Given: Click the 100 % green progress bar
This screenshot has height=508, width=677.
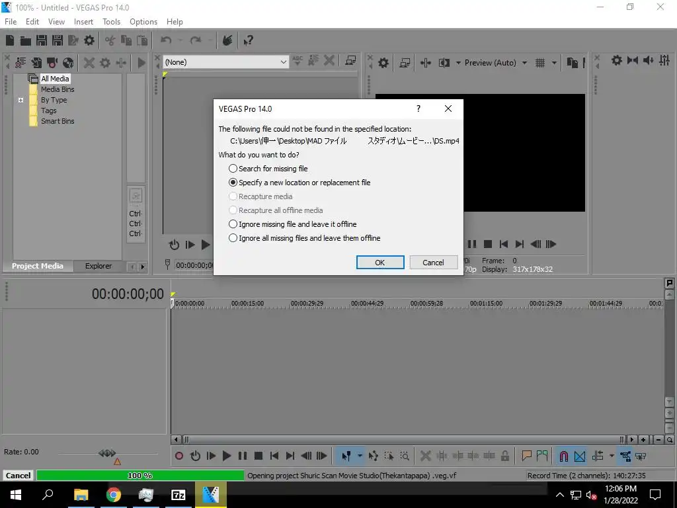Looking at the screenshot, I should point(140,475).
